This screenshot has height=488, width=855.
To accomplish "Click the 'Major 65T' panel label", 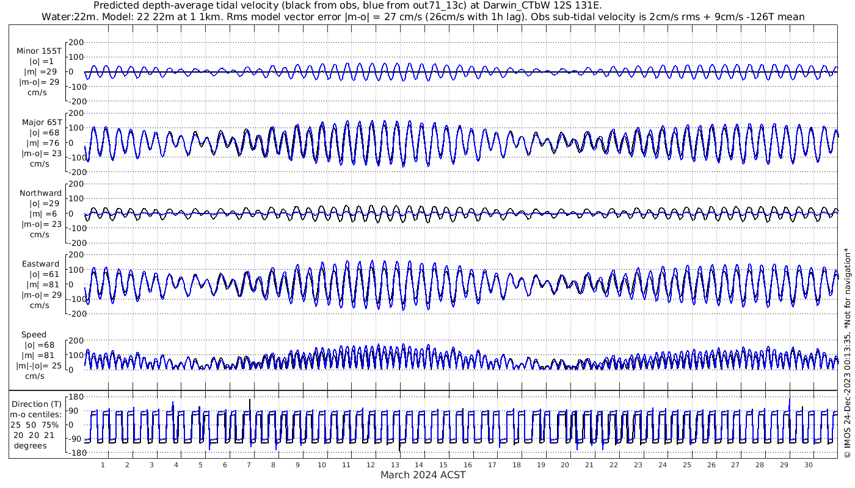I will [x=42, y=122].
